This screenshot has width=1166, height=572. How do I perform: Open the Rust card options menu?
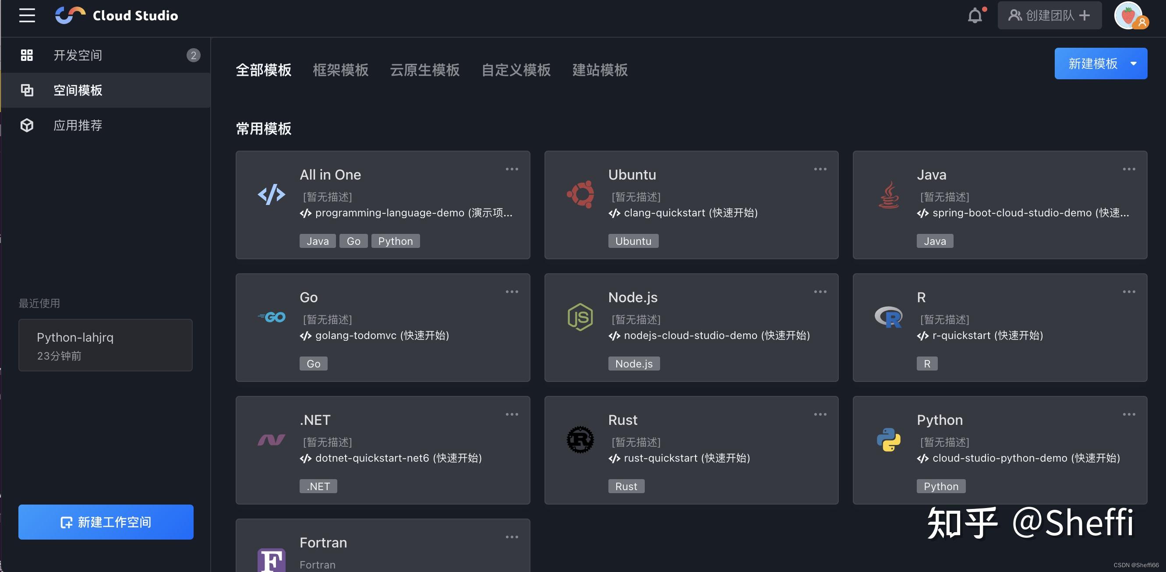click(x=820, y=414)
